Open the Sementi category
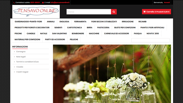Viewport: 183px width, 103px height. [58, 27]
